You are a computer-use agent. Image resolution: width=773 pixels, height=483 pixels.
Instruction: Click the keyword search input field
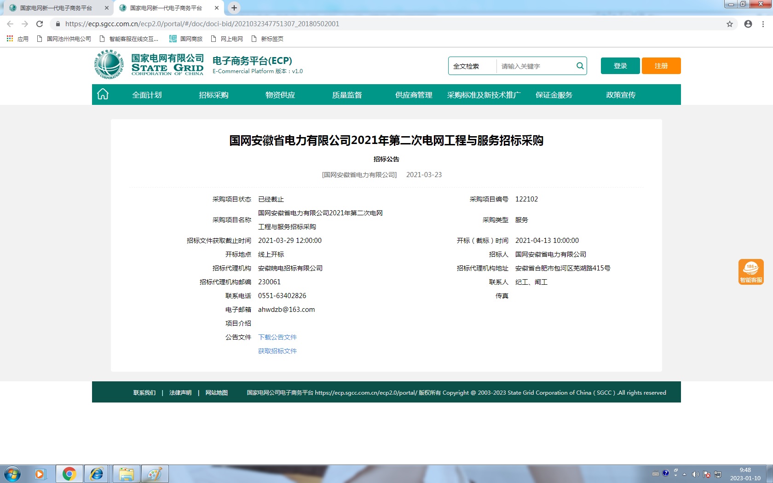point(535,66)
